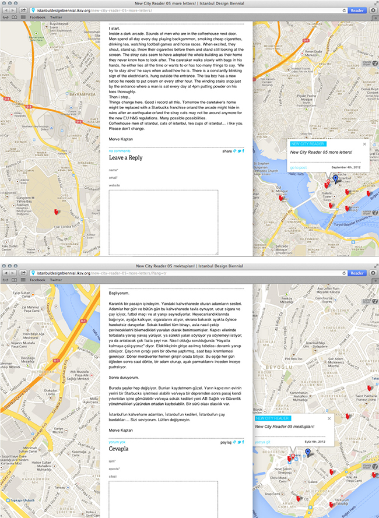Viewport: 379px width, 518px height.
Task: Click red marker near Gül Mosque label
Action: point(281,198)
